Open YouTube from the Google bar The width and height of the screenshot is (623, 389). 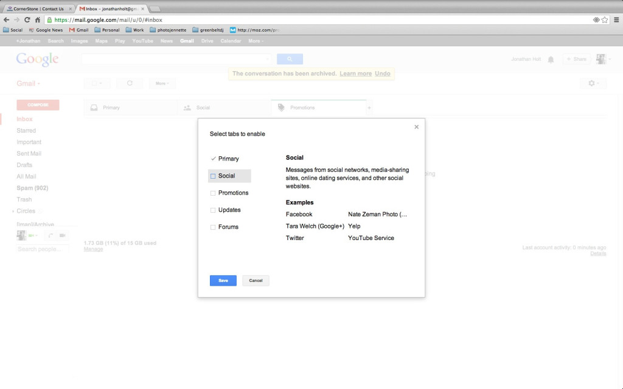(142, 41)
